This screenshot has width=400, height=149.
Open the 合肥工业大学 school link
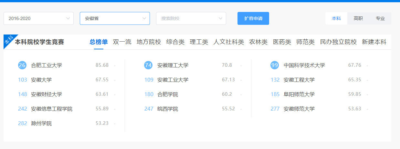click(x=47, y=65)
